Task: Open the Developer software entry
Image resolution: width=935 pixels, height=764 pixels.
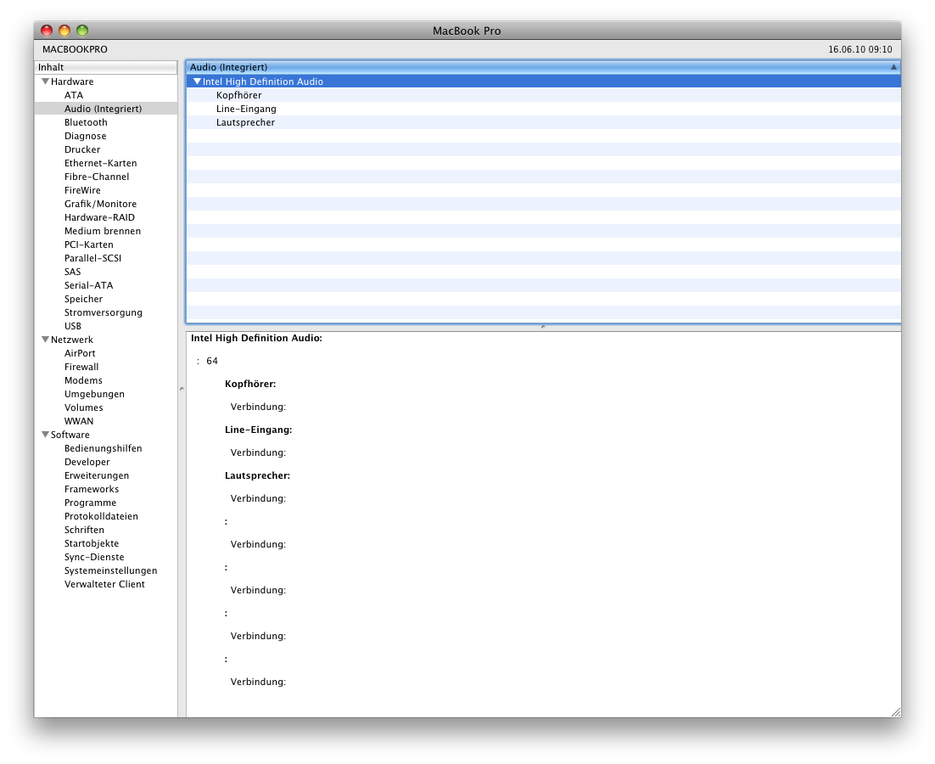Action: pyautogui.click(x=87, y=462)
